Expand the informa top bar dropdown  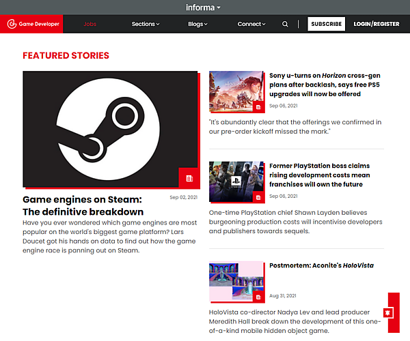(x=204, y=8)
